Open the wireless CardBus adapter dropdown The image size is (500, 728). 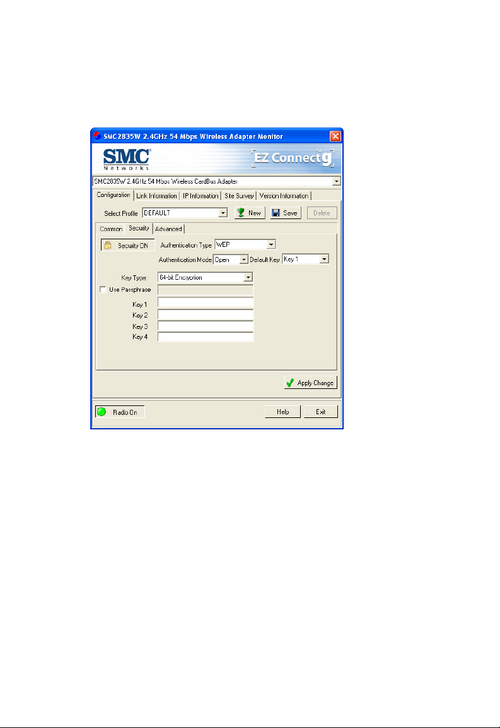(336, 182)
